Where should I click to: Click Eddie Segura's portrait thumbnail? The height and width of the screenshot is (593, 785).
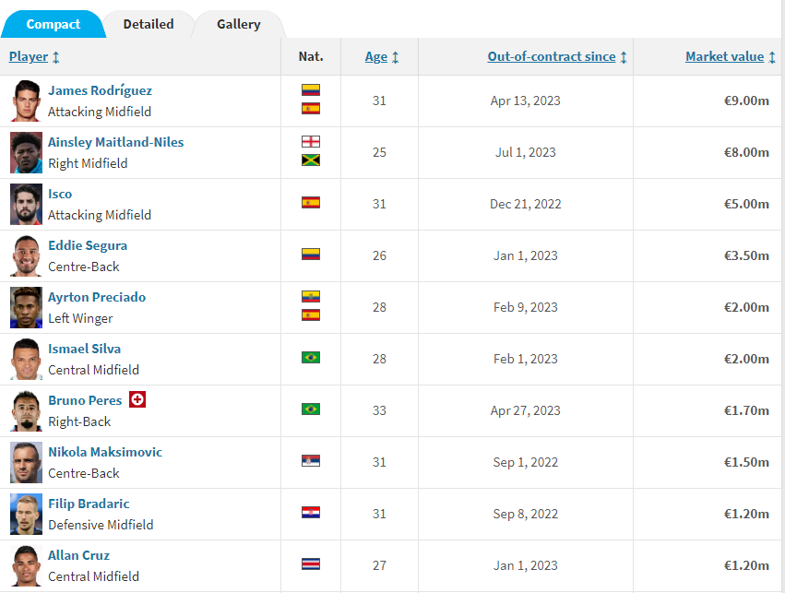[27, 256]
